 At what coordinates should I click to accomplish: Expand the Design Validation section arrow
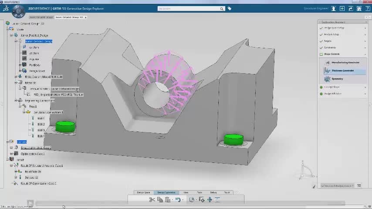365,94
